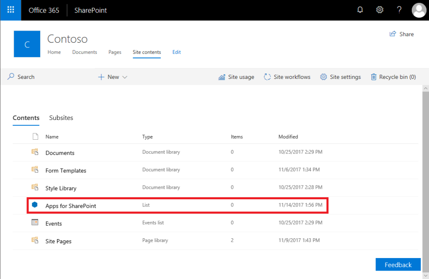Click the Page library type cell
The image size is (429, 279).
pyautogui.click(x=155, y=240)
